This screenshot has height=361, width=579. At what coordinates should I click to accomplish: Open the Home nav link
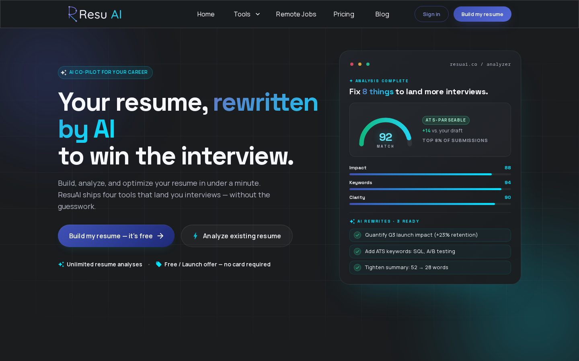pyautogui.click(x=206, y=14)
